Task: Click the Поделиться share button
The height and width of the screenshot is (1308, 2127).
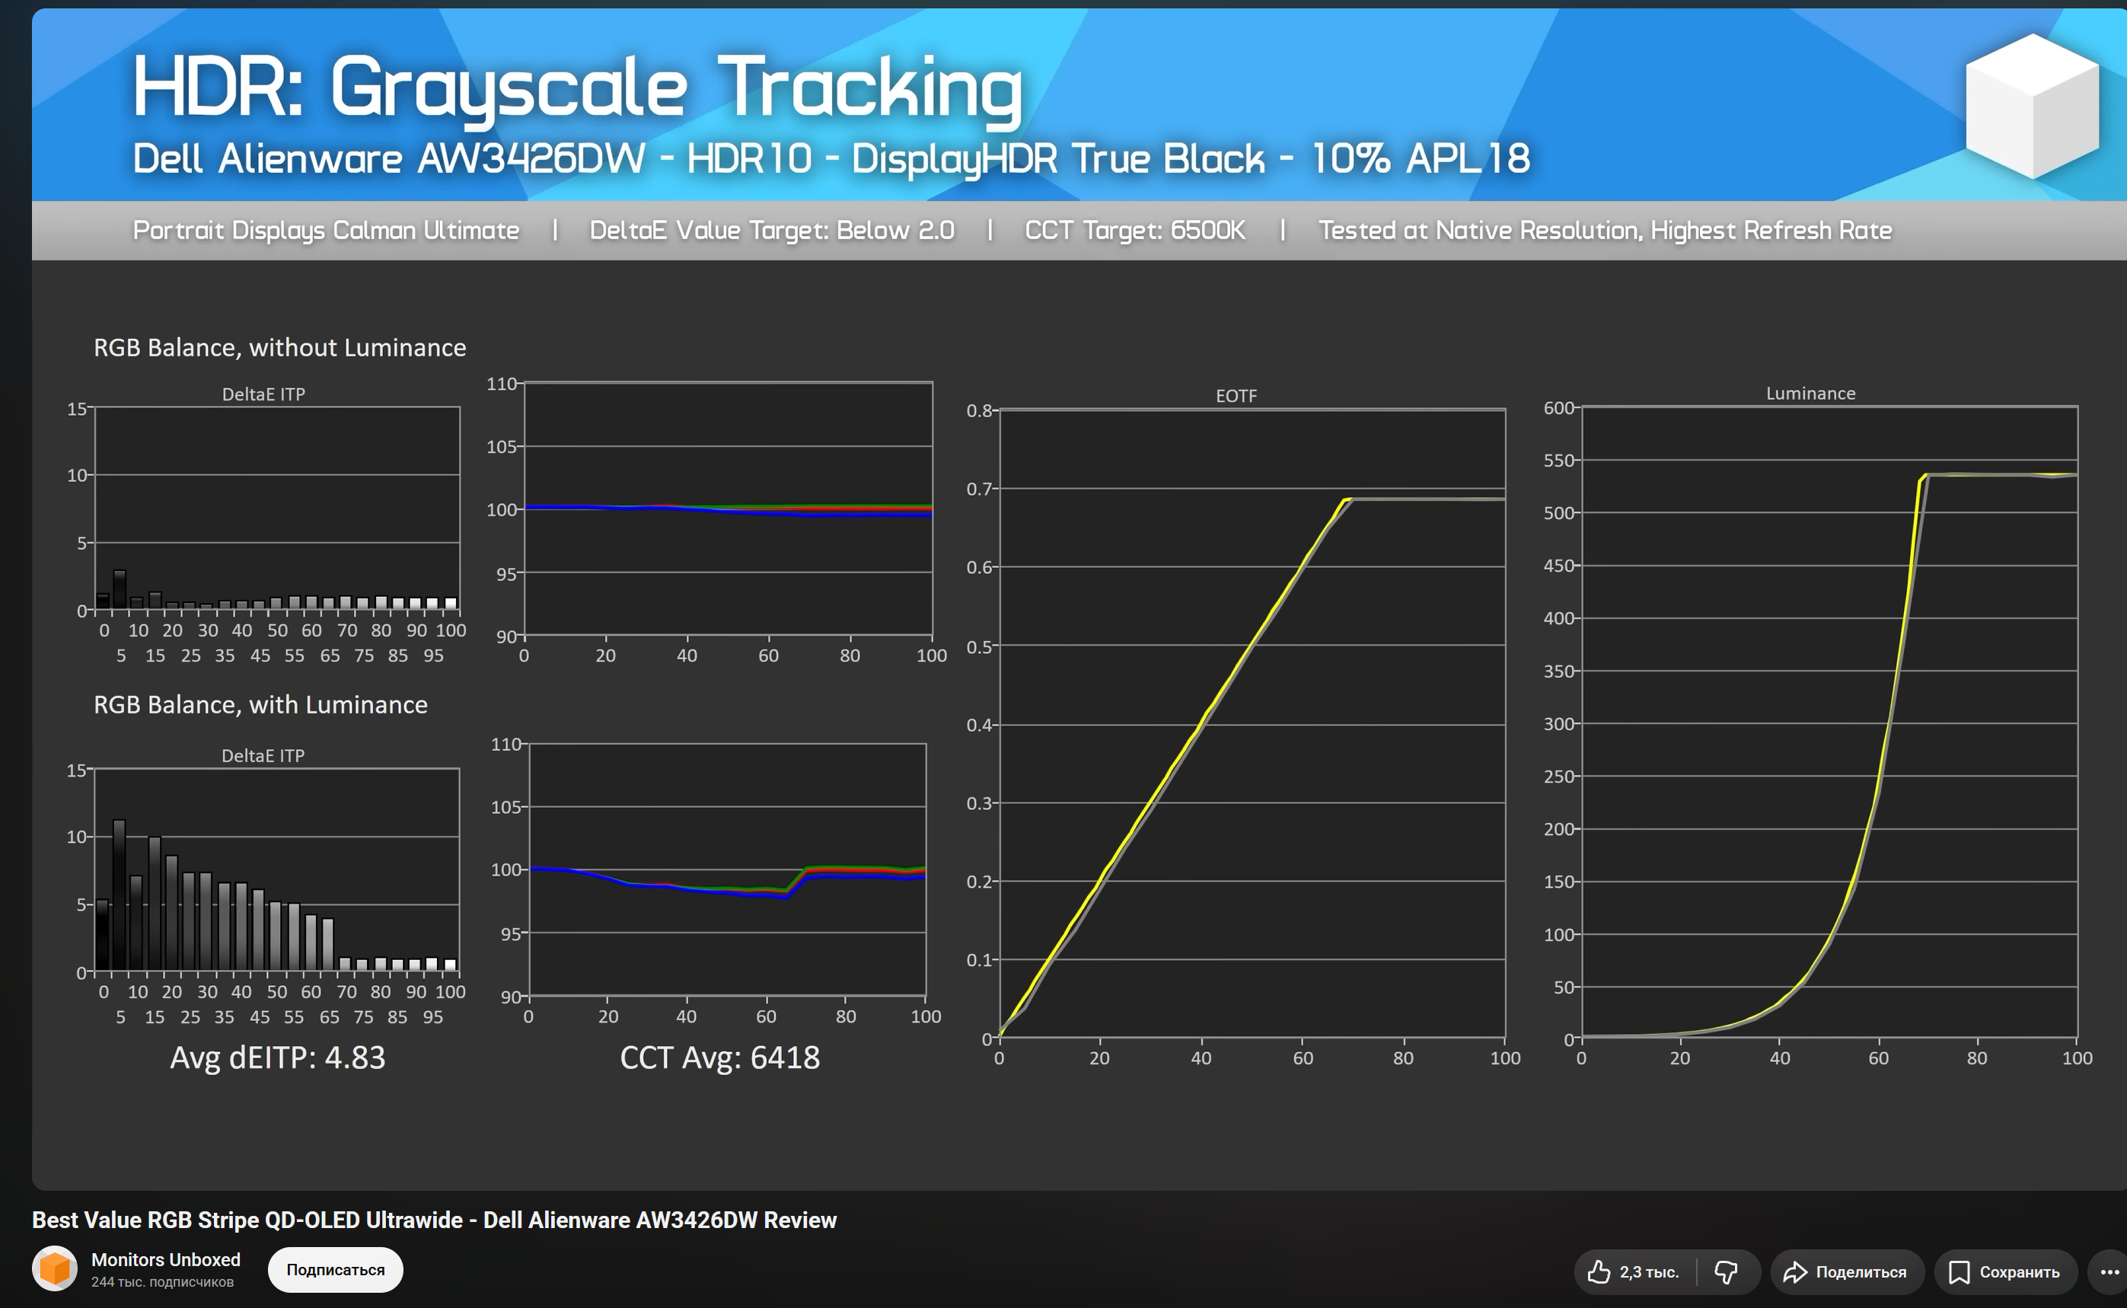Action: (x=1848, y=1271)
